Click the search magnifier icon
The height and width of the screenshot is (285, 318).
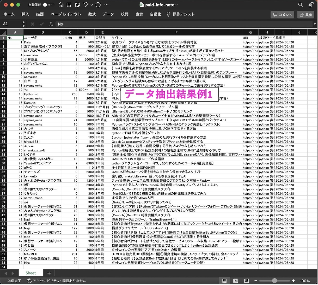coord(301,5)
